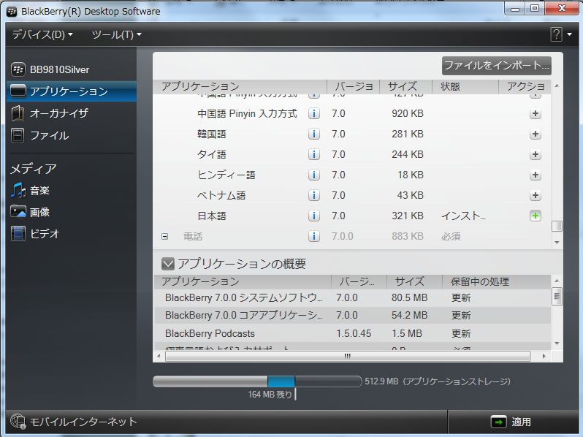This screenshot has height=437, width=583.
Task: Show info for 韓国語 row
Action: 314,134
